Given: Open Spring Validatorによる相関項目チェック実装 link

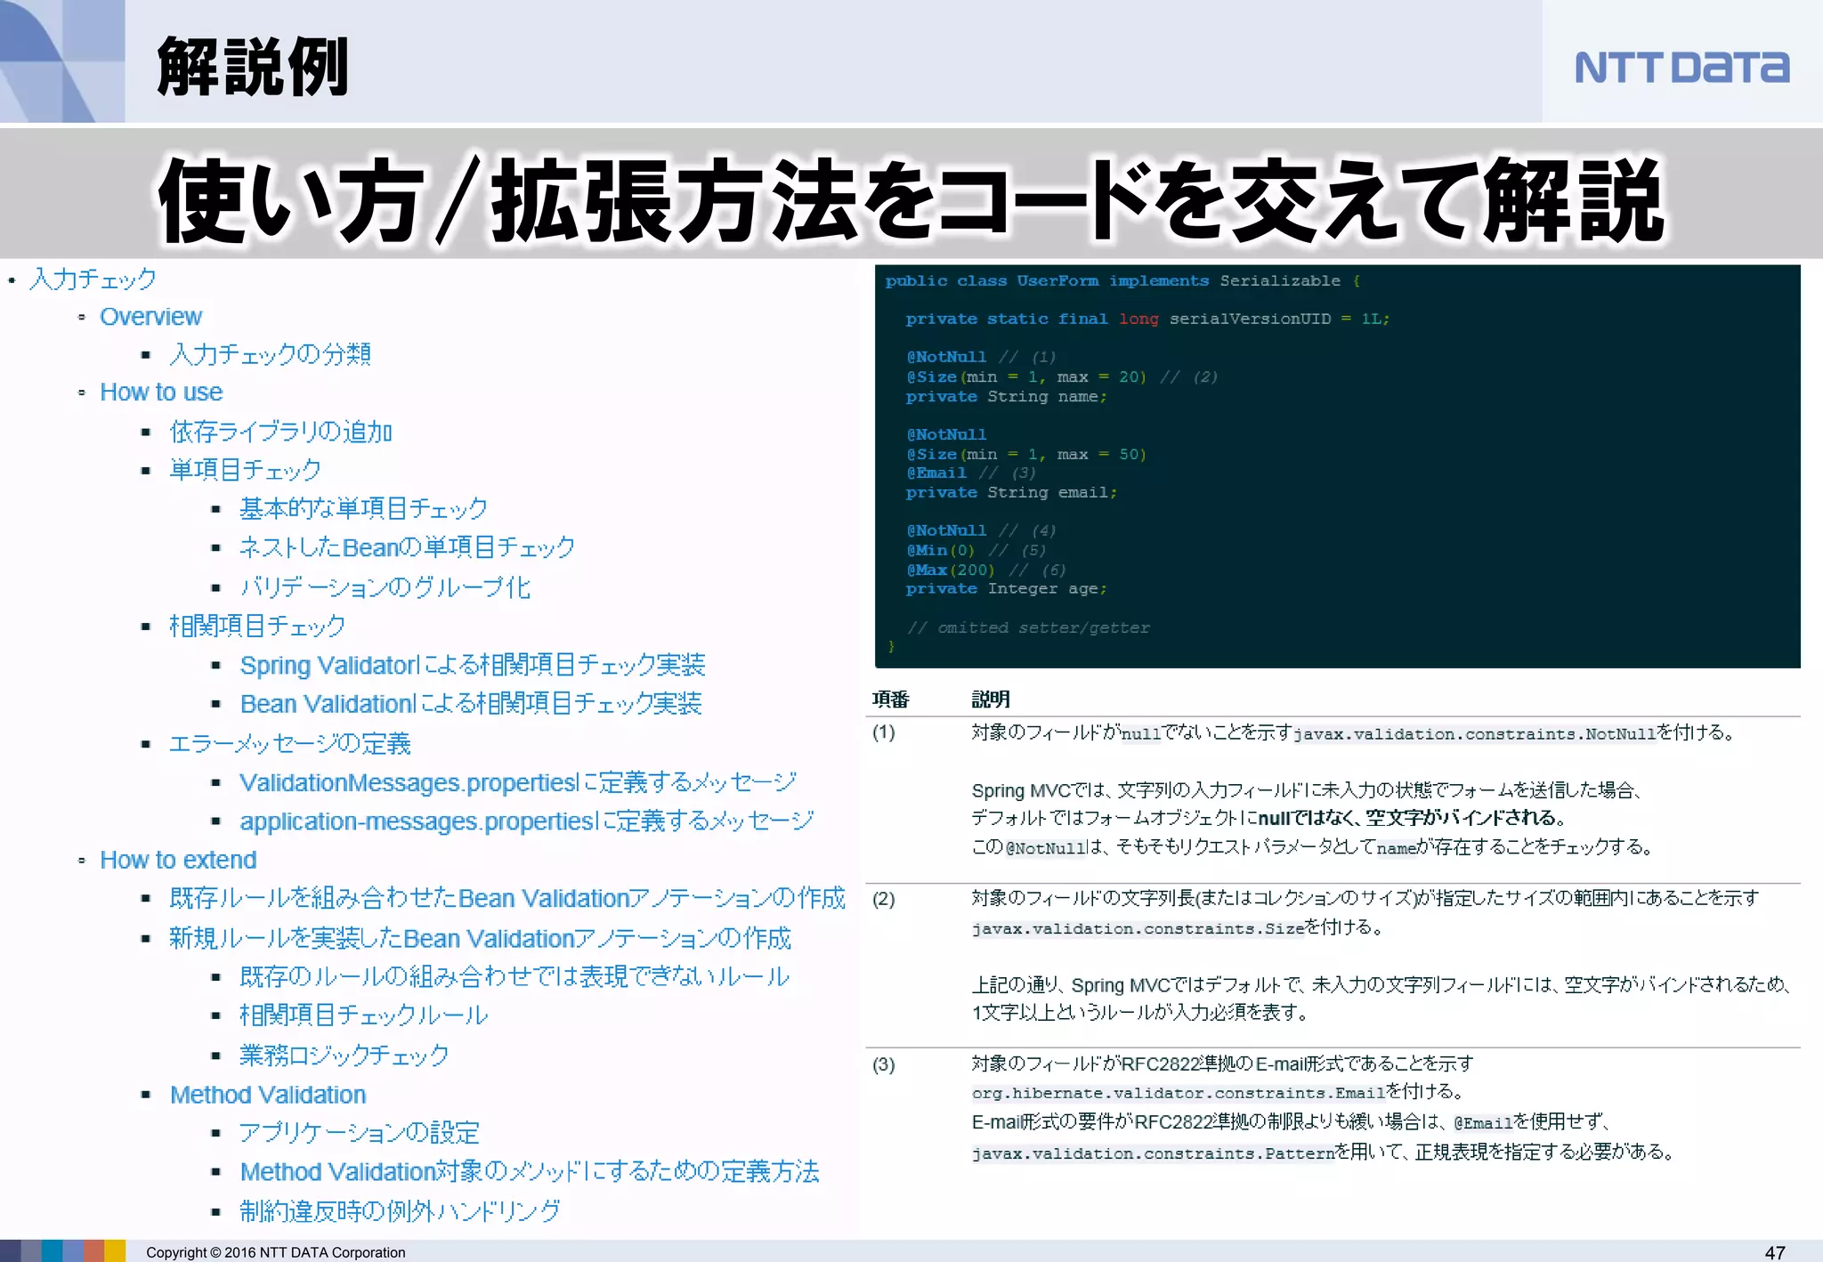Looking at the screenshot, I should 473,666.
